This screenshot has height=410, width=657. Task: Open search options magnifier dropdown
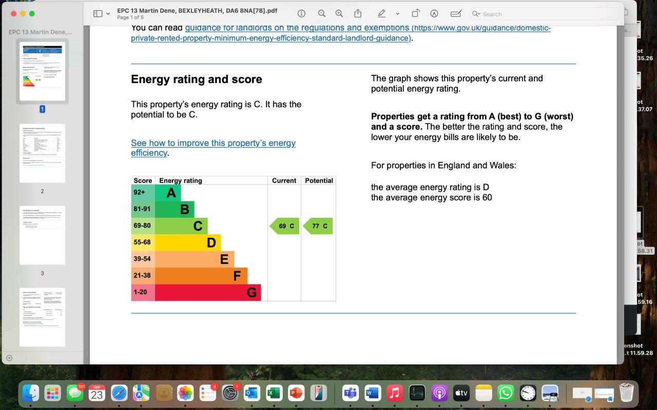(476, 14)
